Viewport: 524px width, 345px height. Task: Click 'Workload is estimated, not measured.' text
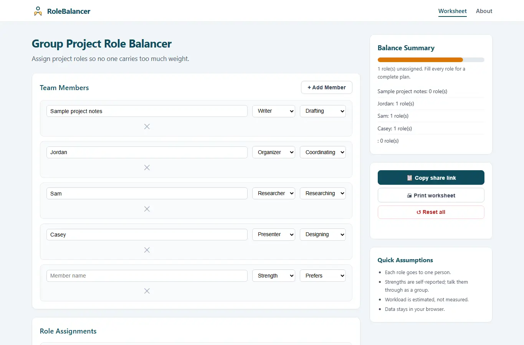427,300
